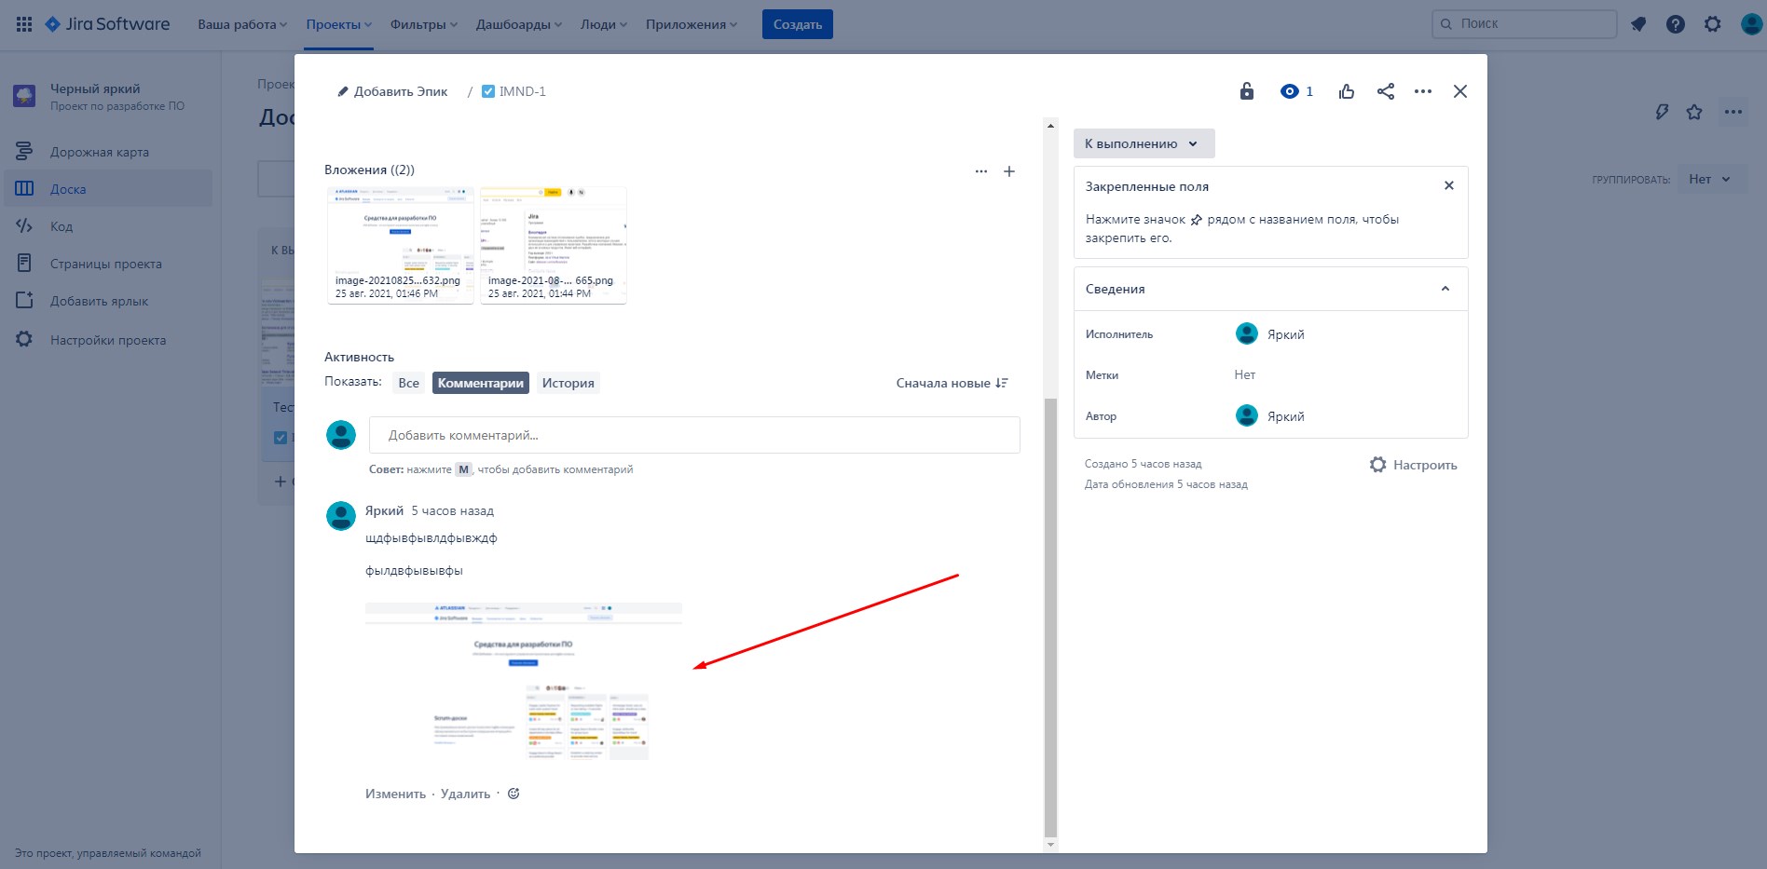Collapse the Сведения section
The width and height of the screenshot is (1767, 869).
(1445, 289)
